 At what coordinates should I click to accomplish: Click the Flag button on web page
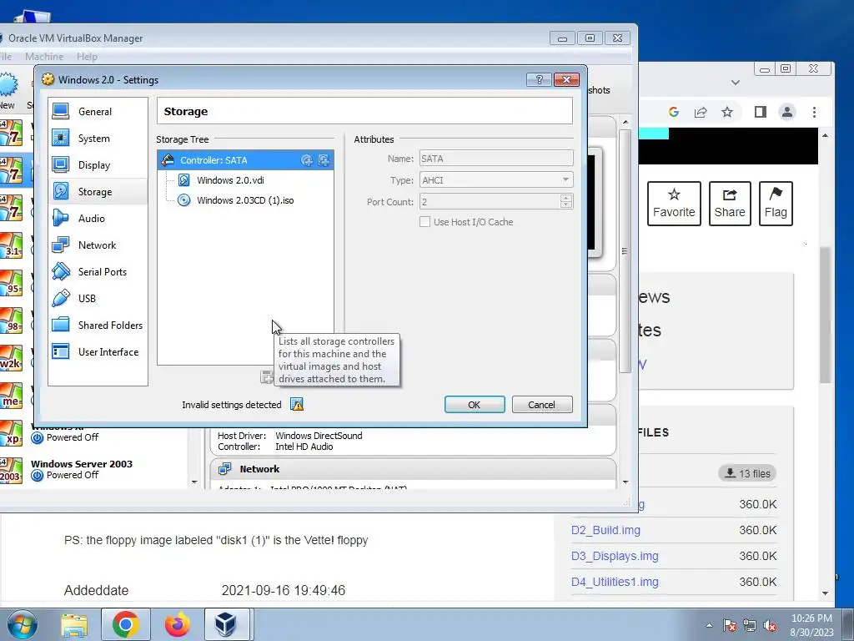point(776,204)
